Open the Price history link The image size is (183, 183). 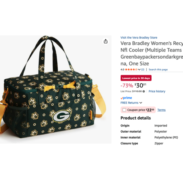157,91
